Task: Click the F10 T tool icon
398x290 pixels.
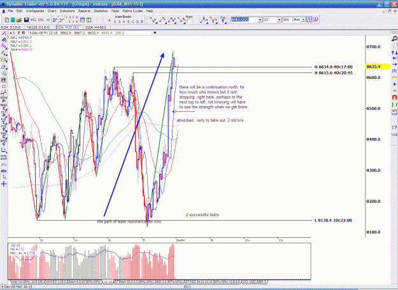Action: pos(223,20)
